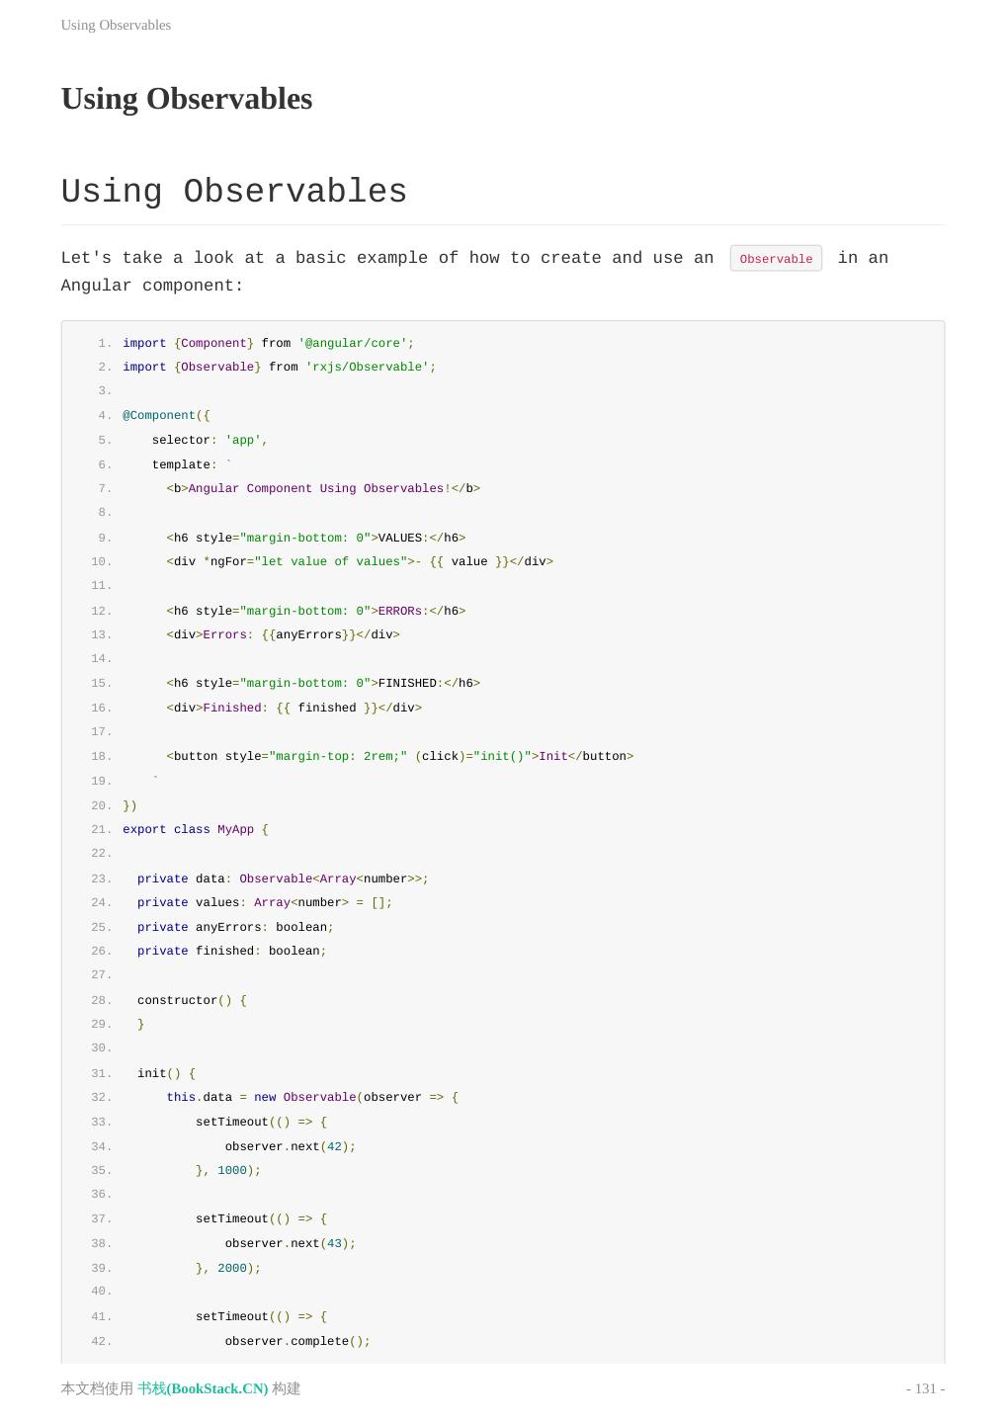The height and width of the screenshot is (1423, 1007).
Task: Click the button tag line with init()
Action: (x=399, y=756)
